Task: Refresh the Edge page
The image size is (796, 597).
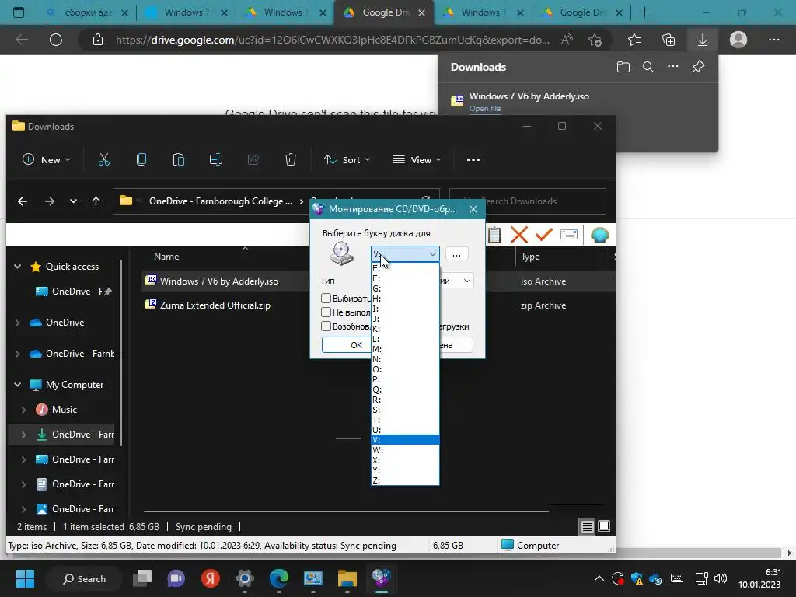Action: point(56,40)
